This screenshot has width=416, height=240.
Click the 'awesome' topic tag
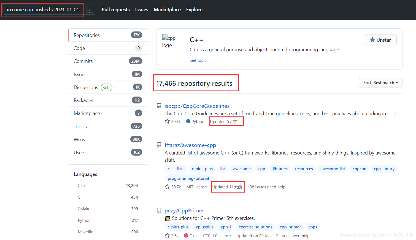242,169
